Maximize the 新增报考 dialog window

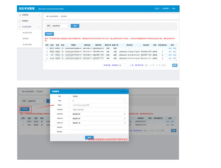coord(123,92)
